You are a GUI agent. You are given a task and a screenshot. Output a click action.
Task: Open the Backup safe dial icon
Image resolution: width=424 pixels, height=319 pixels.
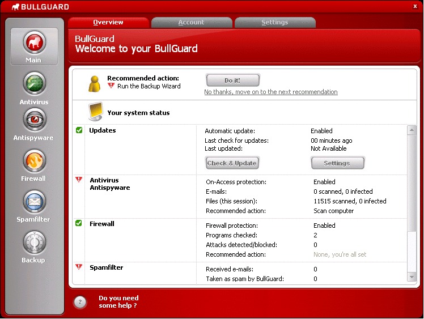pos(35,243)
